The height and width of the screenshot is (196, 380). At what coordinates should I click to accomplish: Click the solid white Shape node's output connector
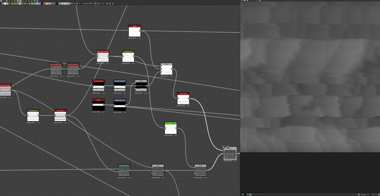[x=140, y=31]
